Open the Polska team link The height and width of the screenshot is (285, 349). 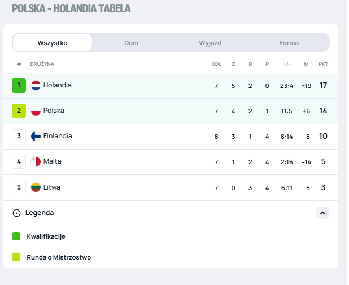click(x=54, y=111)
